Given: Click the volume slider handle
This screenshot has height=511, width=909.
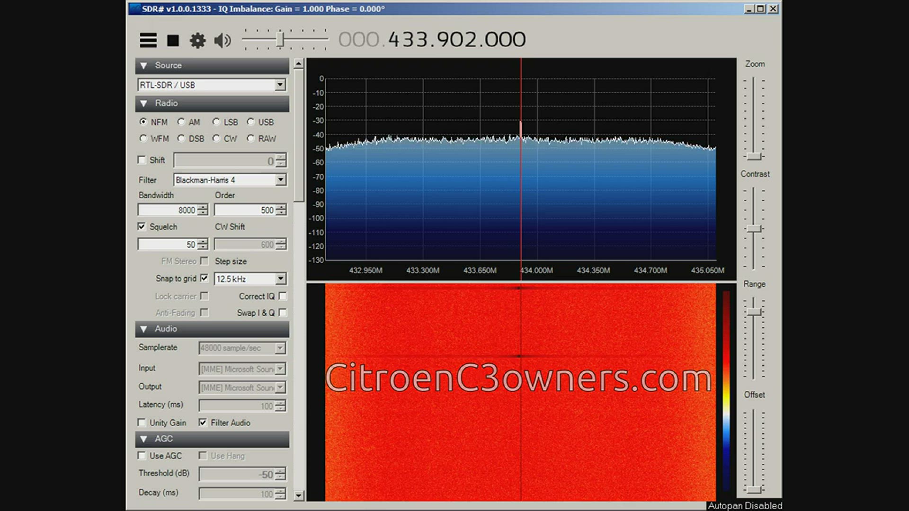Looking at the screenshot, I should point(280,39).
